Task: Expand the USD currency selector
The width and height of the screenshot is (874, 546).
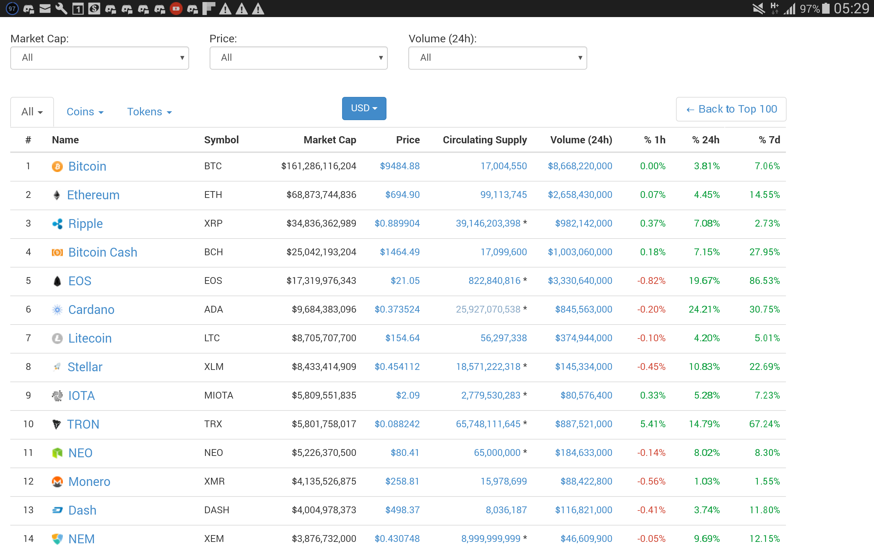Action: click(x=364, y=108)
